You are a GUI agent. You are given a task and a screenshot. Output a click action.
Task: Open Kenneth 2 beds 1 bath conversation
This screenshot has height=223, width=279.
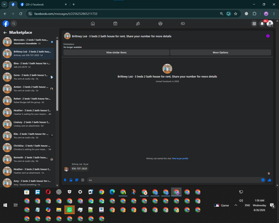(x=28, y=159)
